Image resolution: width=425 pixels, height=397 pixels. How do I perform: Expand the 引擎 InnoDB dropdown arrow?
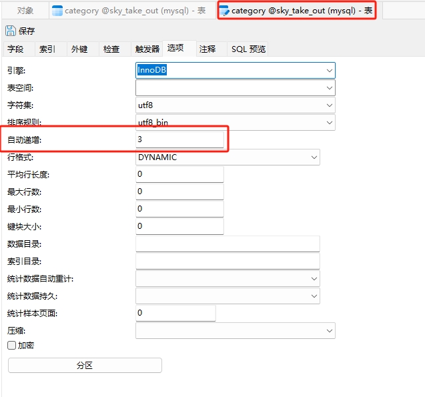click(330, 71)
